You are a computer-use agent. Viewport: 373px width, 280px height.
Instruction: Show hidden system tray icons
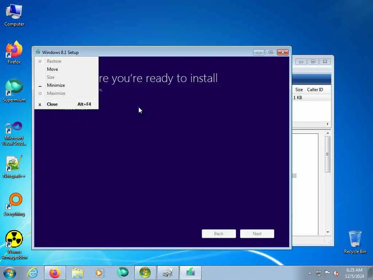(x=310, y=273)
